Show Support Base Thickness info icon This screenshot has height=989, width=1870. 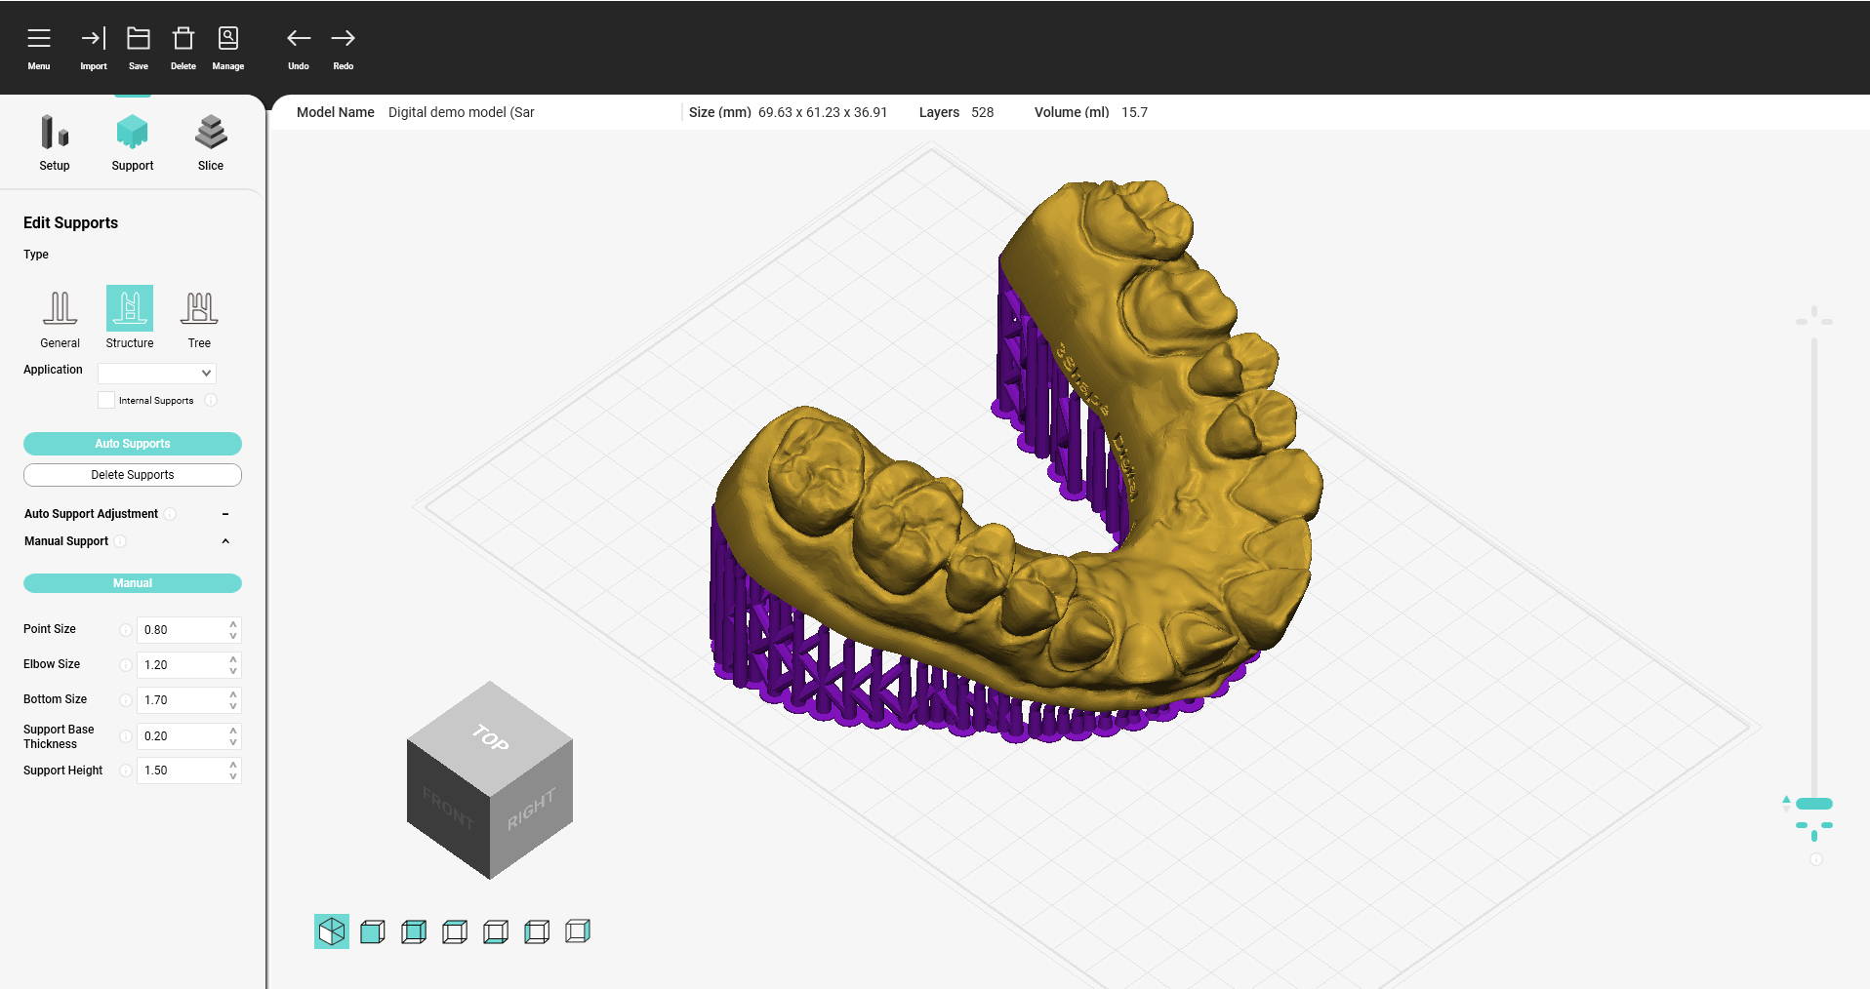pyautogui.click(x=125, y=736)
